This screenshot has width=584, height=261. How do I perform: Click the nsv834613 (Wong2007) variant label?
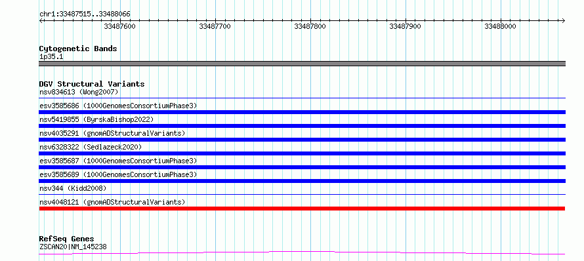79,92
